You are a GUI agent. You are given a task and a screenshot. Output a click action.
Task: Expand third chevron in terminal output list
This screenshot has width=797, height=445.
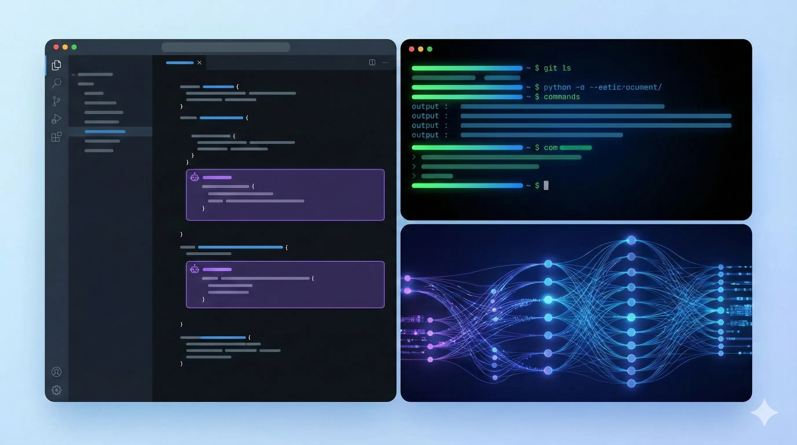pos(414,176)
